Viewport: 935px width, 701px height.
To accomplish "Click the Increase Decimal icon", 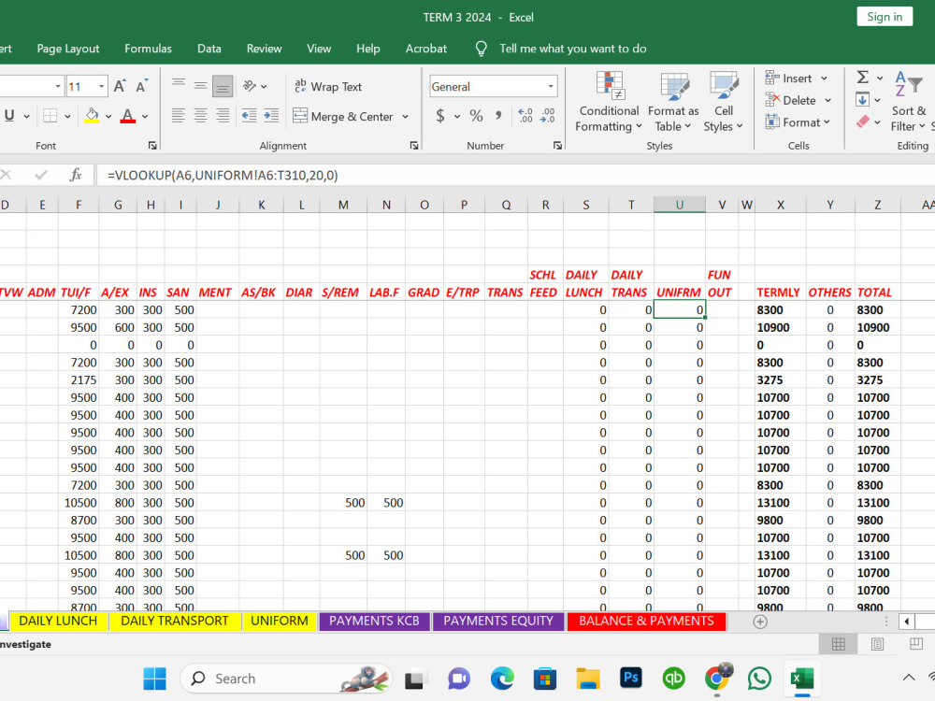I will point(525,116).
